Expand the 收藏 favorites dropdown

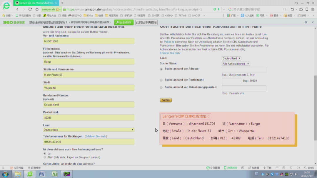pos(12,16)
